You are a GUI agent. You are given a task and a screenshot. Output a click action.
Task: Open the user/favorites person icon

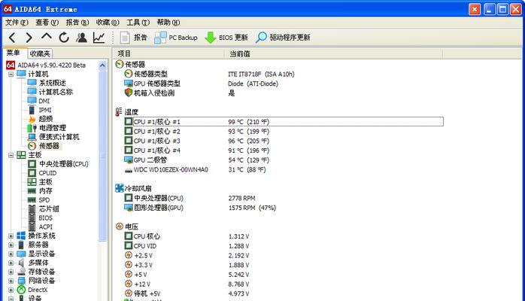point(81,38)
